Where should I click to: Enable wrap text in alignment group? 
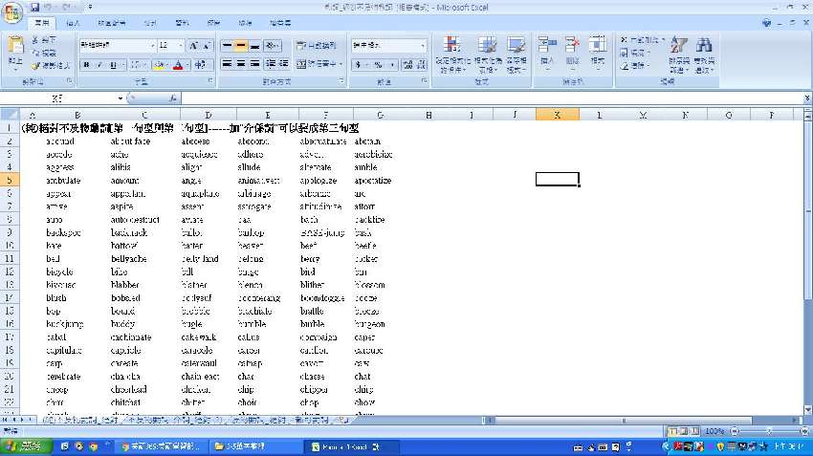point(316,46)
